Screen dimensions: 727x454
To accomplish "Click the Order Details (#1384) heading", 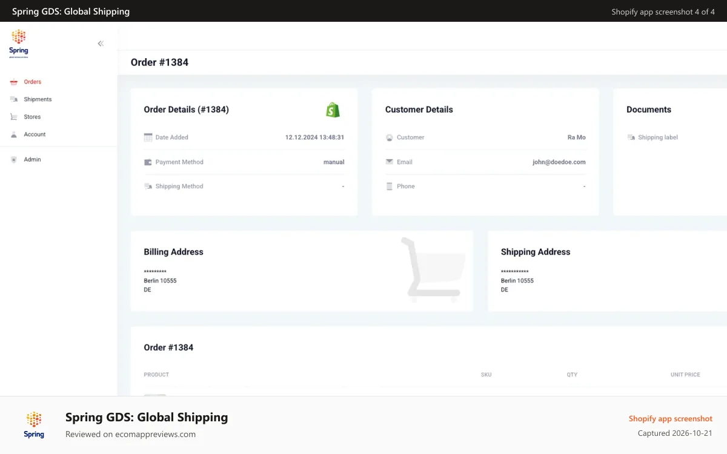I will tap(186, 110).
